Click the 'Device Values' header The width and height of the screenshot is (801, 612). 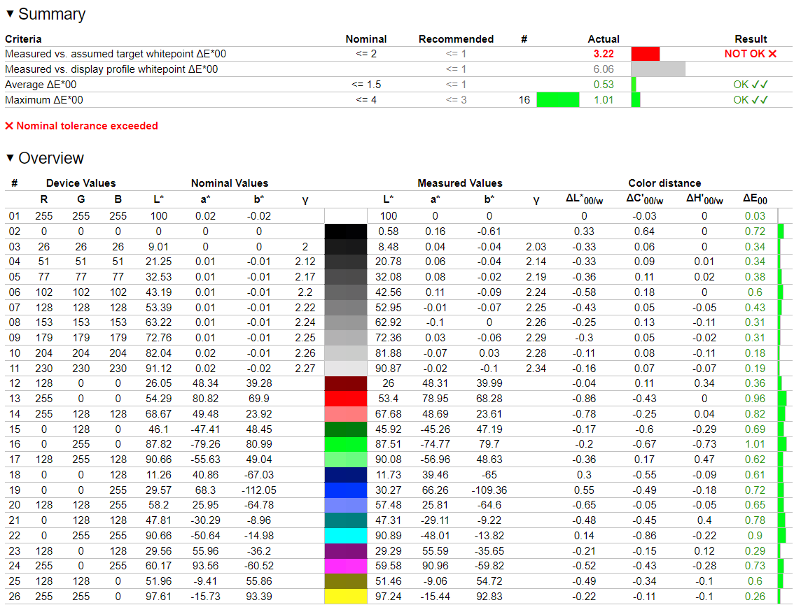tap(81, 183)
